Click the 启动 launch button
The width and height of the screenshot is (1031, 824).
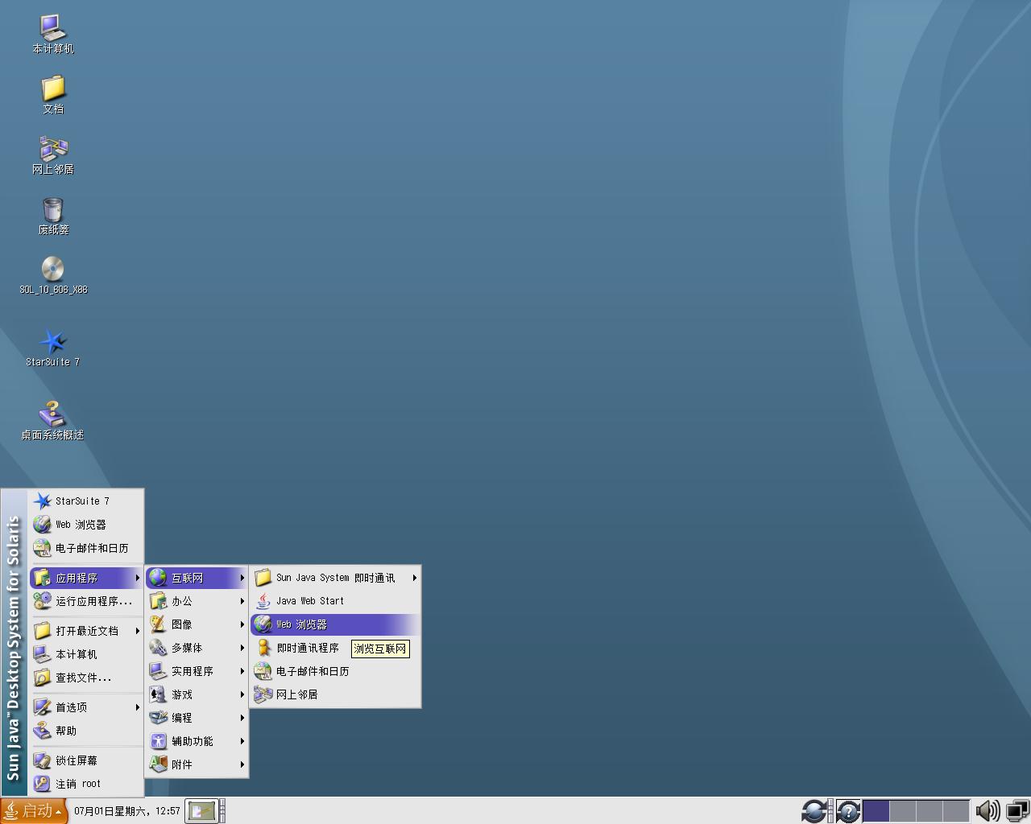pos(34,811)
